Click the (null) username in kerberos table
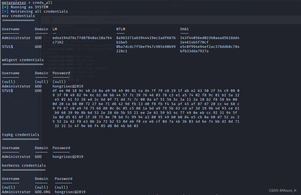 click(x=9, y=188)
